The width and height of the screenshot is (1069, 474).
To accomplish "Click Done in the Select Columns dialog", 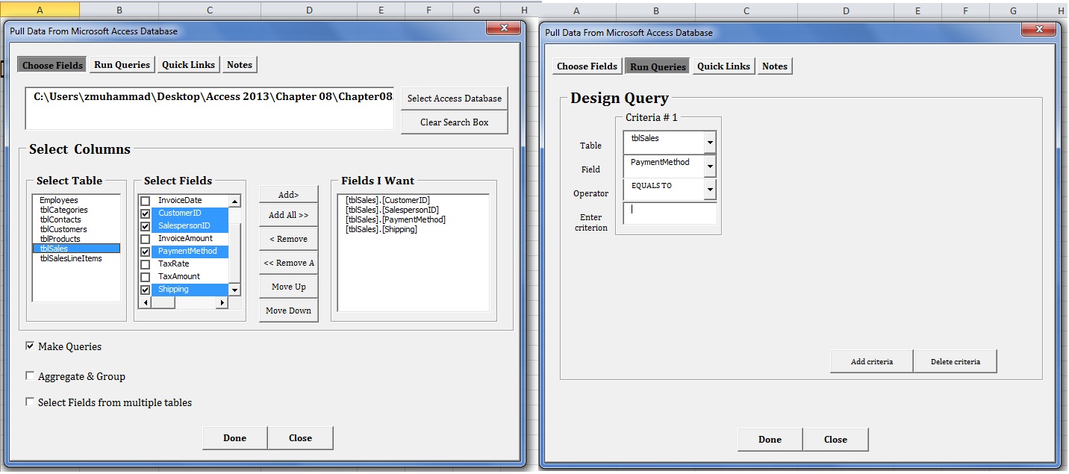I will tap(235, 438).
